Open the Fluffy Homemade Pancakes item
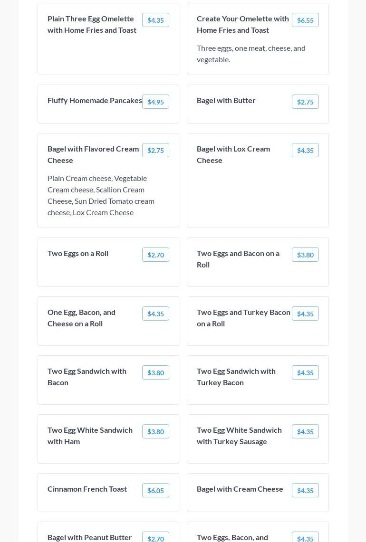This screenshot has height=542, width=366. (x=95, y=101)
